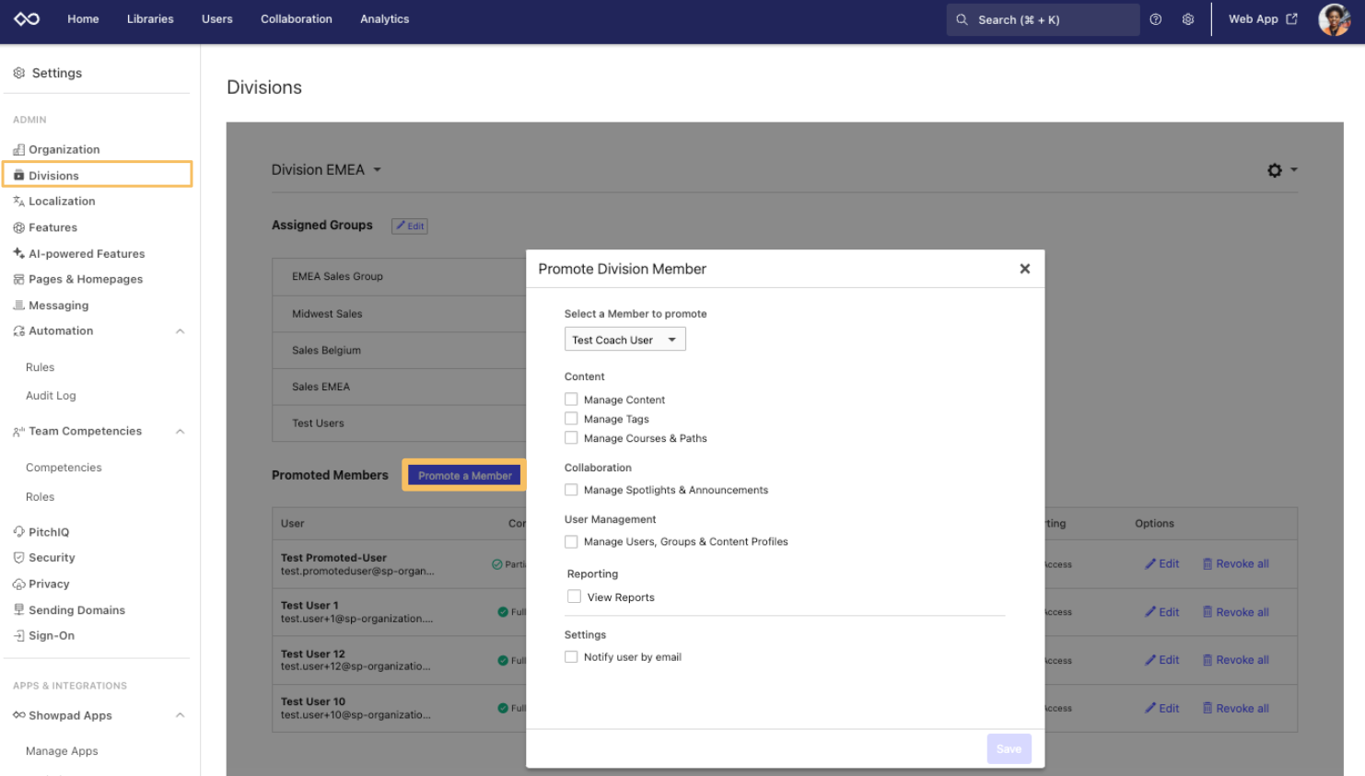Open the help question mark icon
Image resolution: width=1365 pixels, height=776 pixels.
click(x=1155, y=19)
